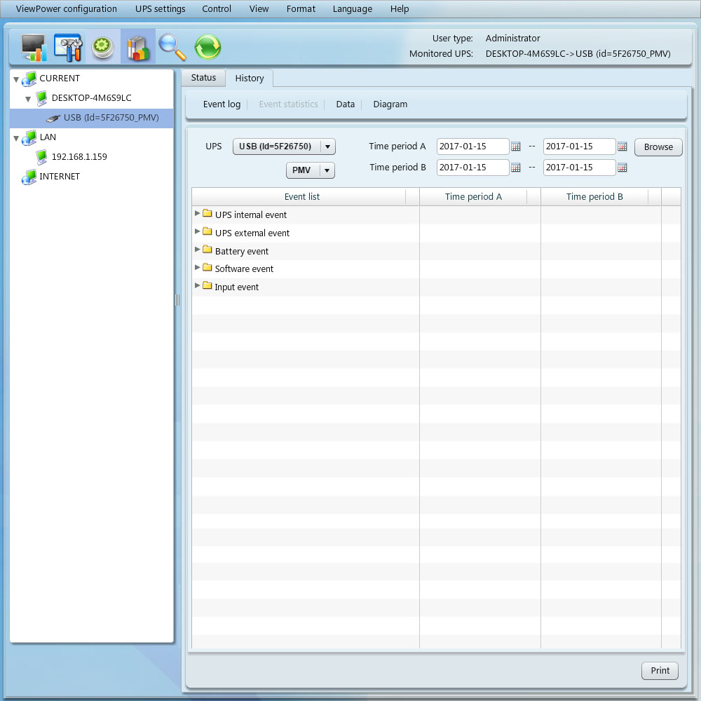The image size is (701, 701).
Task: Switch to the Status tab
Action: [x=203, y=78]
